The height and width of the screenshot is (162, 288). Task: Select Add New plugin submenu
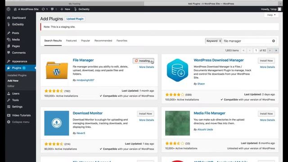(x=13, y=81)
